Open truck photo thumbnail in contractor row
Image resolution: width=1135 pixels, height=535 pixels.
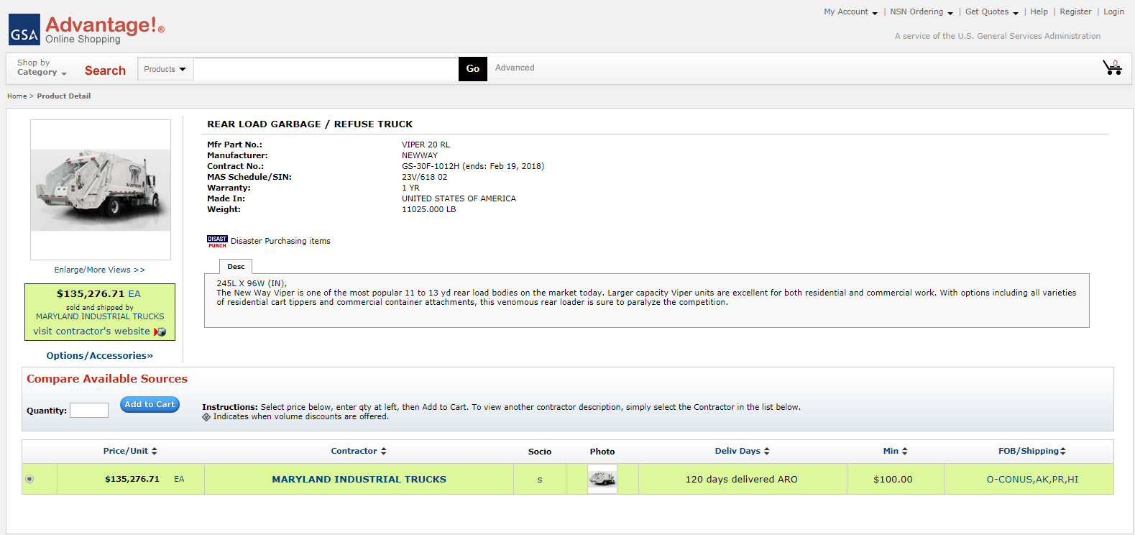[x=602, y=479]
